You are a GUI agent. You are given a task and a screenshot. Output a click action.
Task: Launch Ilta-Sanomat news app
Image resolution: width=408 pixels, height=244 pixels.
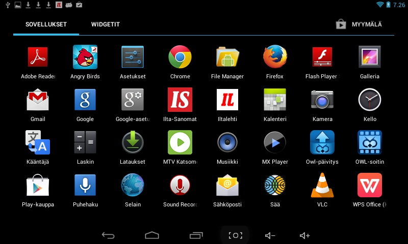pos(180,100)
